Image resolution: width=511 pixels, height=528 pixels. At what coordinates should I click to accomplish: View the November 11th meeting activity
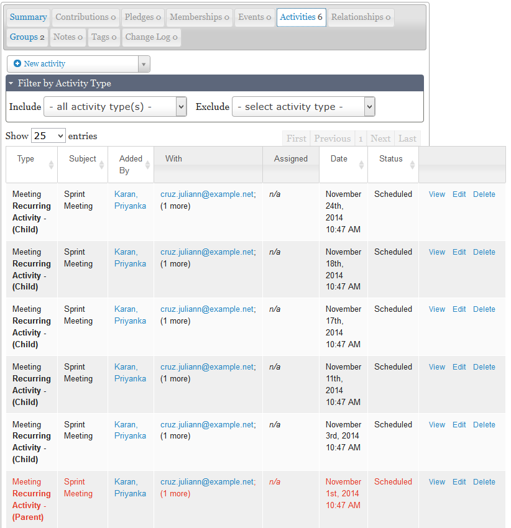[x=437, y=367]
